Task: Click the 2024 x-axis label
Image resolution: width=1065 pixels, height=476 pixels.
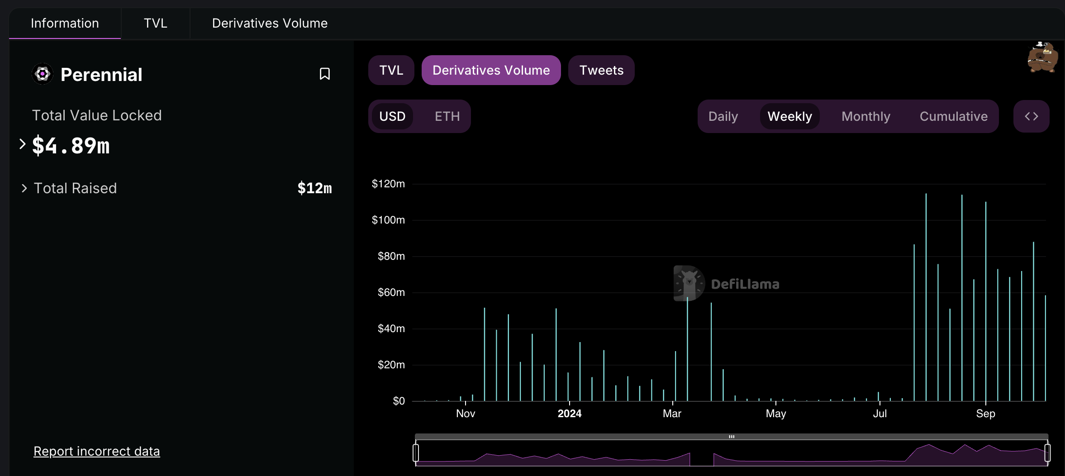Action: 569,414
